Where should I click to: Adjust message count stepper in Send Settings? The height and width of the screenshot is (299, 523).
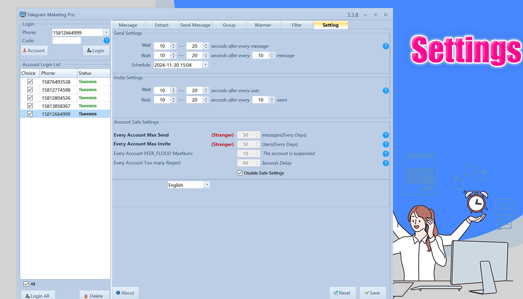272,55
